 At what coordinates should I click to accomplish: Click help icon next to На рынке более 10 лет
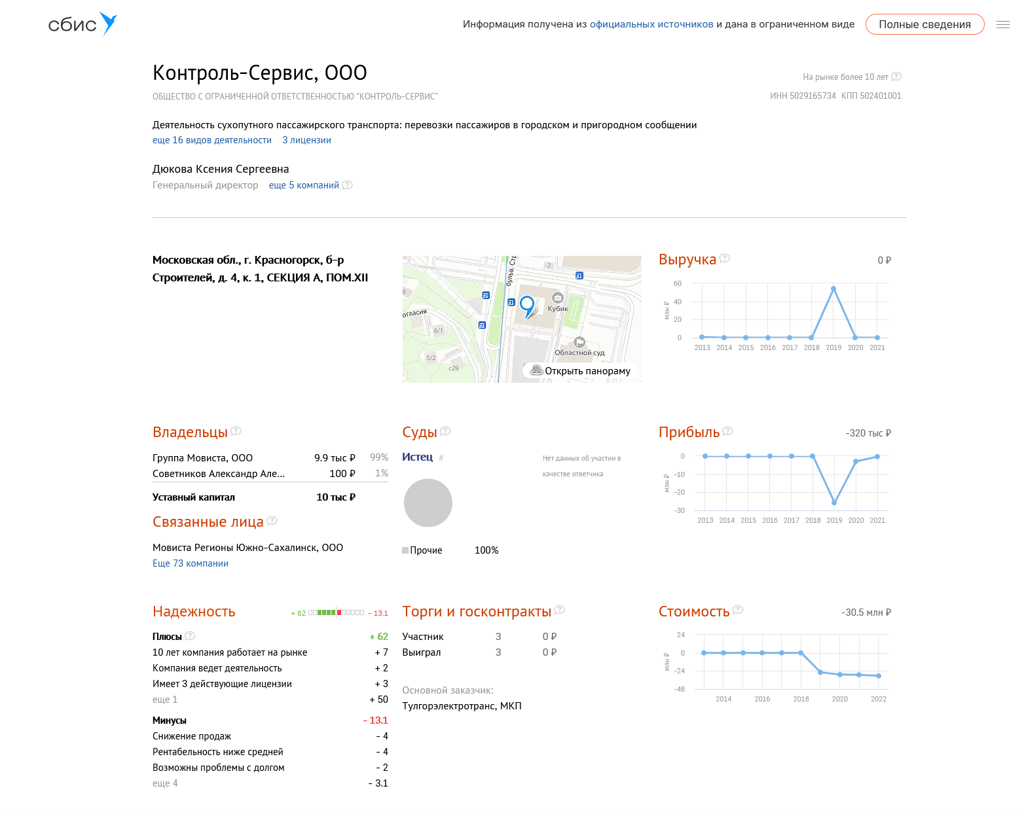point(896,77)
